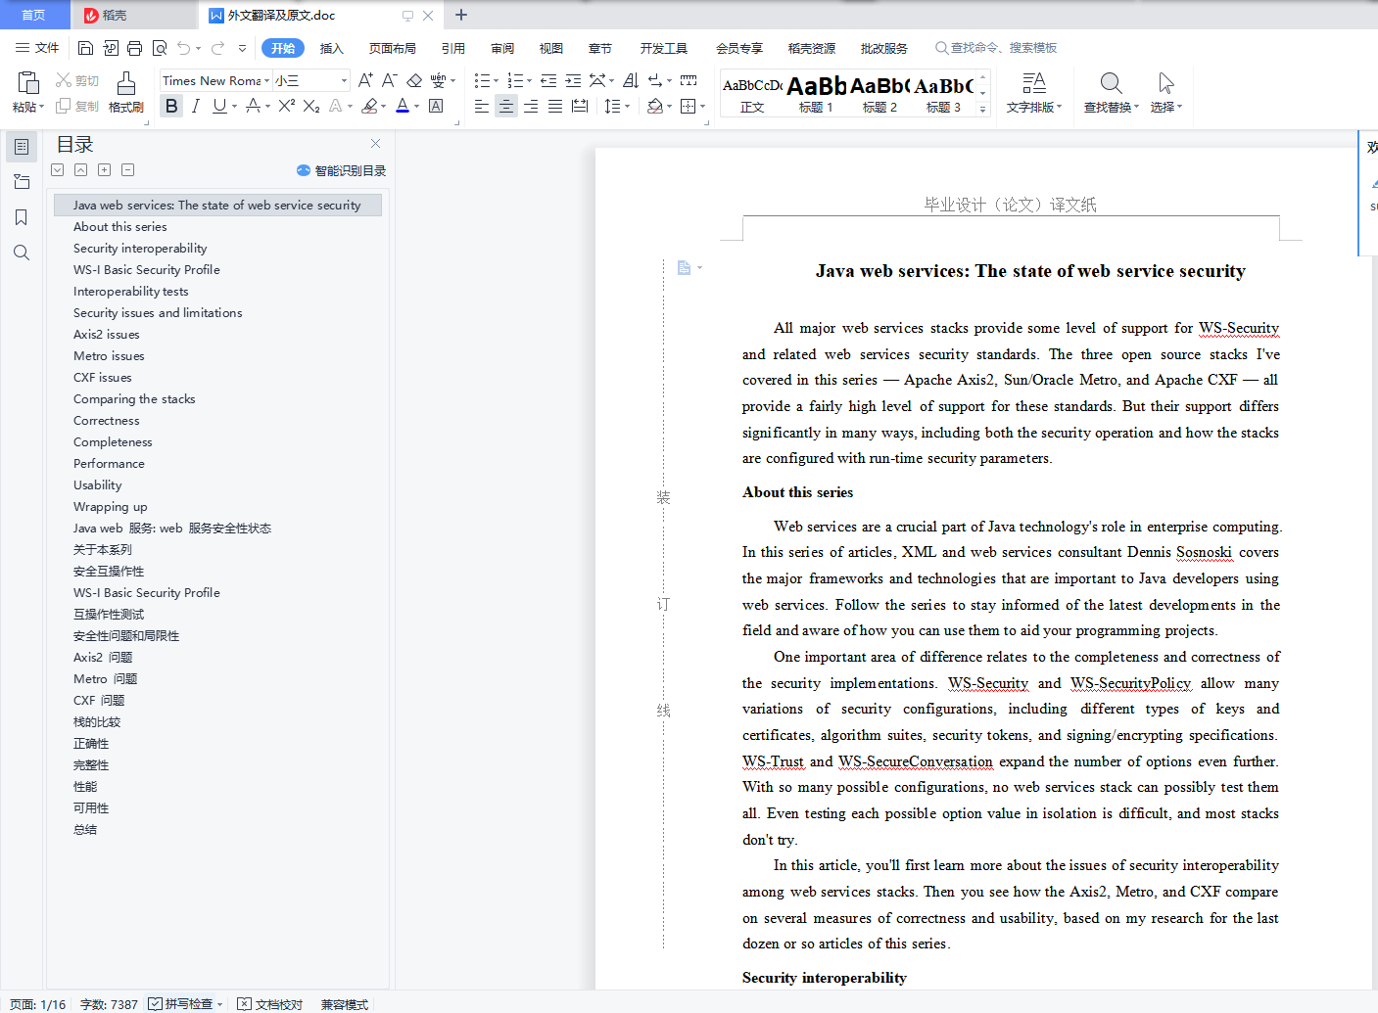Toggle bold formatting
This screenshot has width=1378, height=1013.
pos(171,106)
